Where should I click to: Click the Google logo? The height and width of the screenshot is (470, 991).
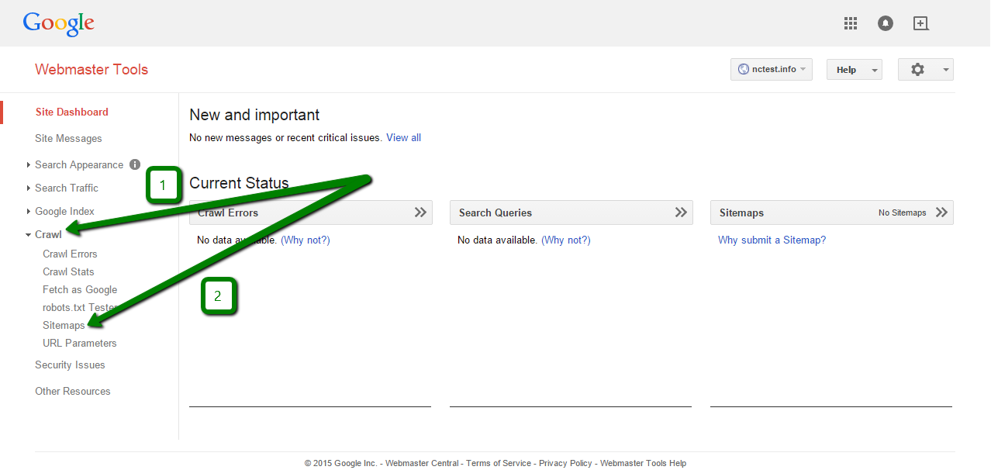(59, 23)
